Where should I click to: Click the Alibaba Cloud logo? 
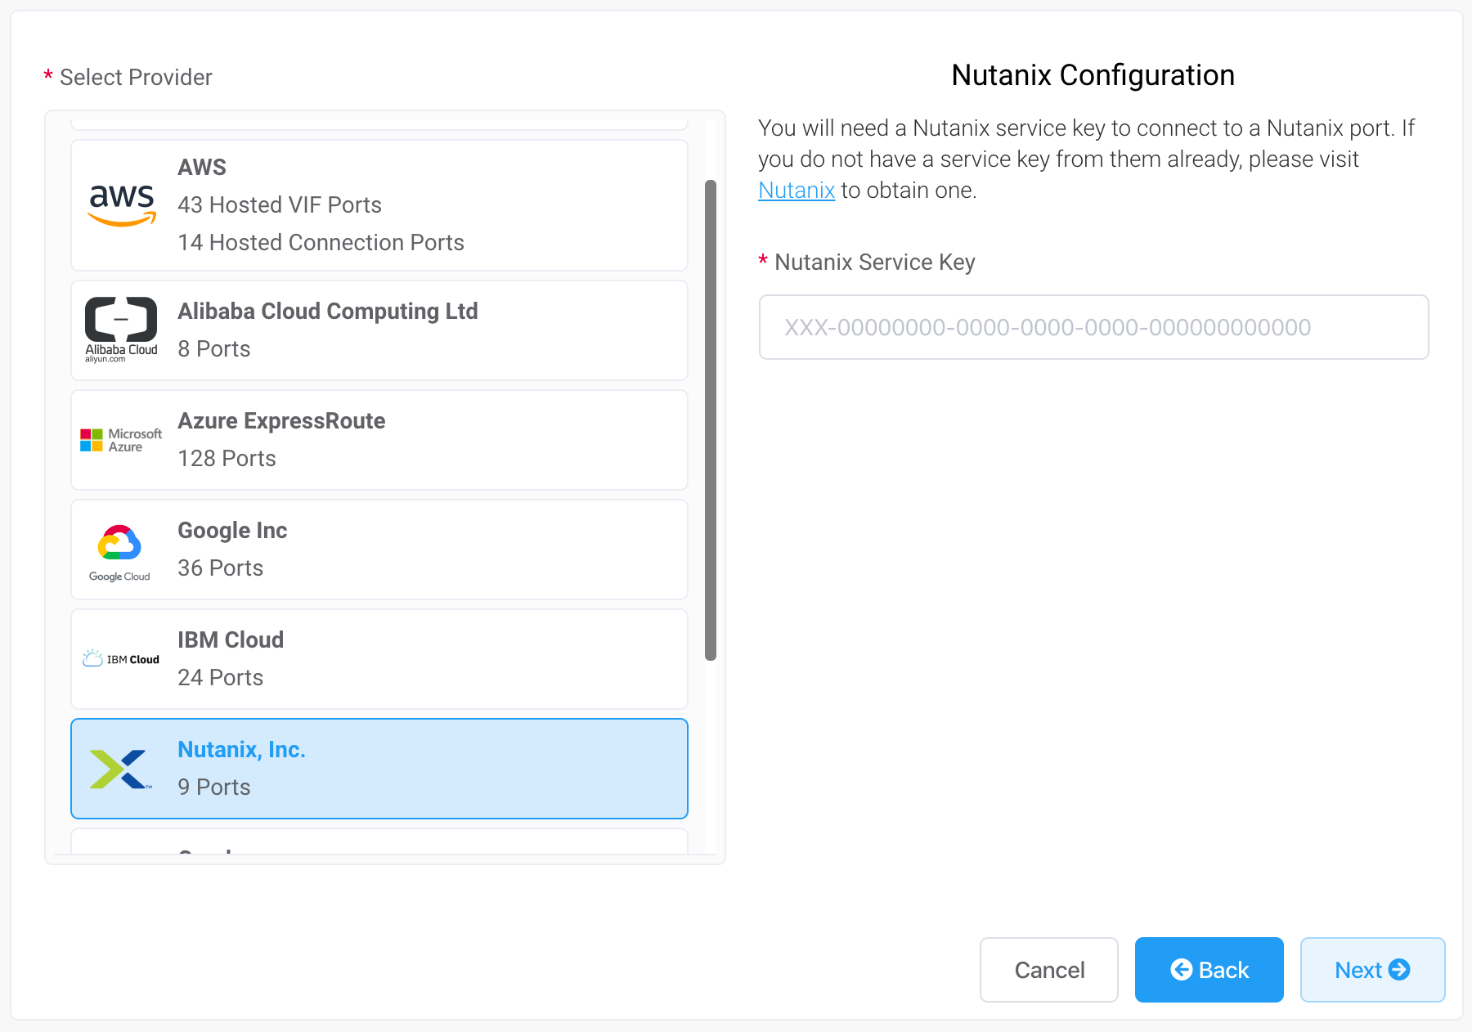(x=121, y=330)
